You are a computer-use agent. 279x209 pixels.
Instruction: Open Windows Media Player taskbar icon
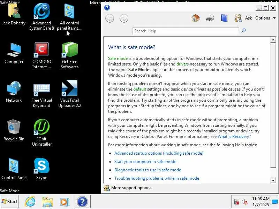64,202
